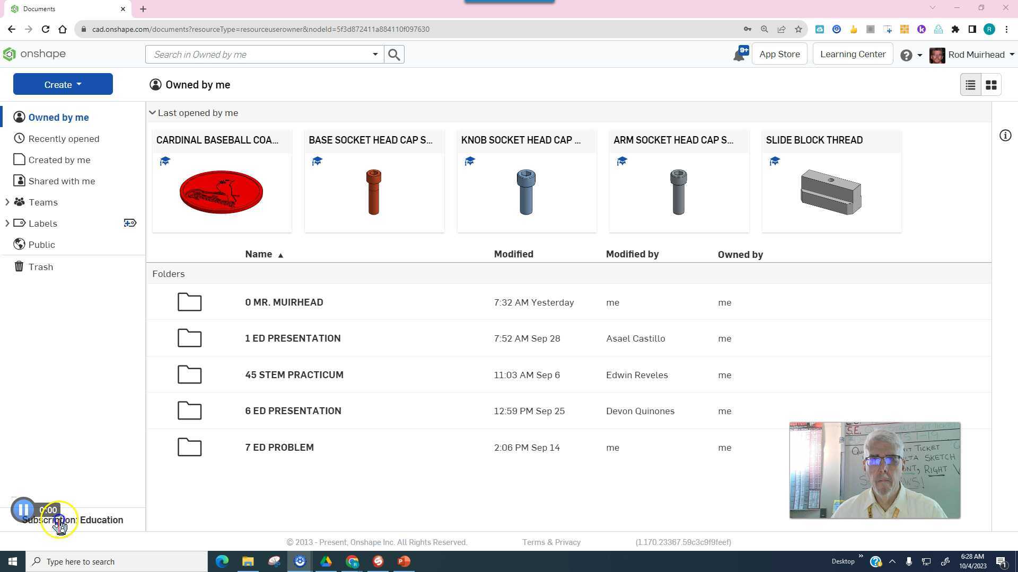Pause the screen recording
Image resolution: width=1018 pixels, height=572 pixels.
(23, 510)
